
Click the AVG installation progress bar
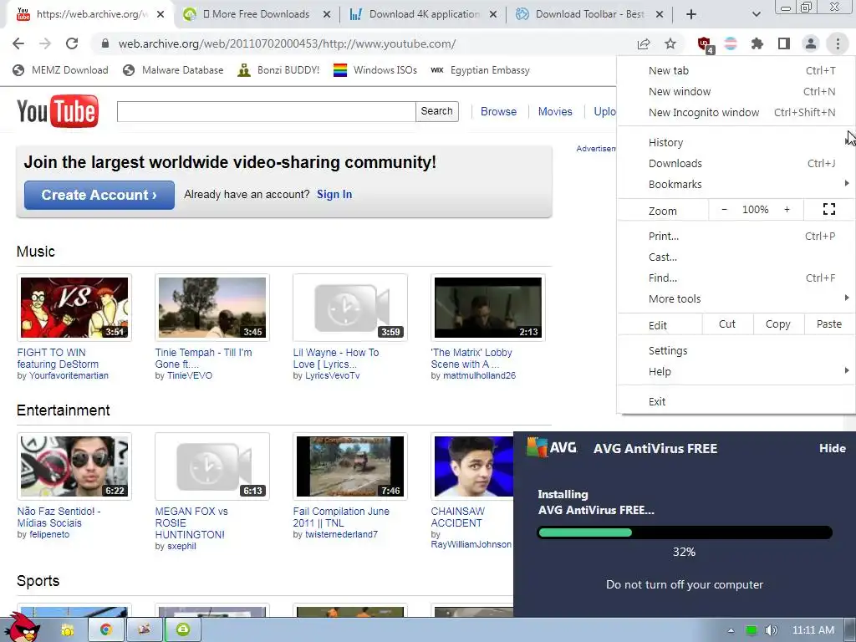685,532
